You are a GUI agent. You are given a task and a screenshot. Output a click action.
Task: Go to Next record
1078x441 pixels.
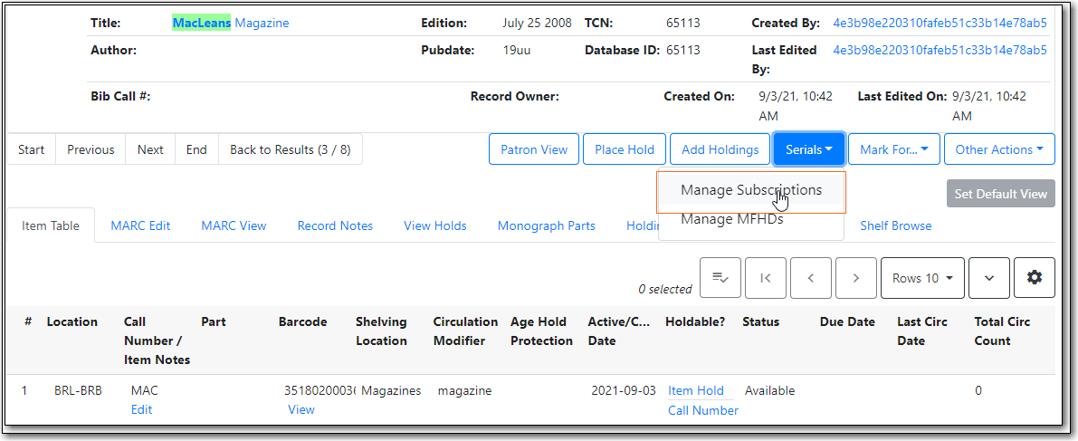coord(150,149)
